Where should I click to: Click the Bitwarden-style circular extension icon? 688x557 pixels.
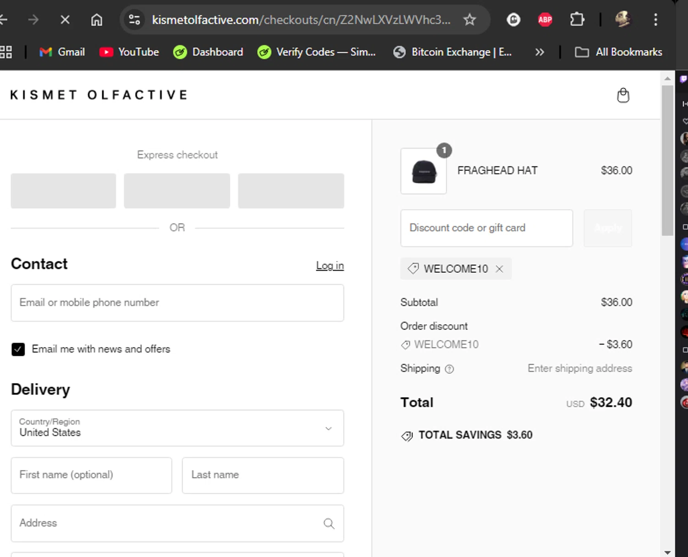513,20
